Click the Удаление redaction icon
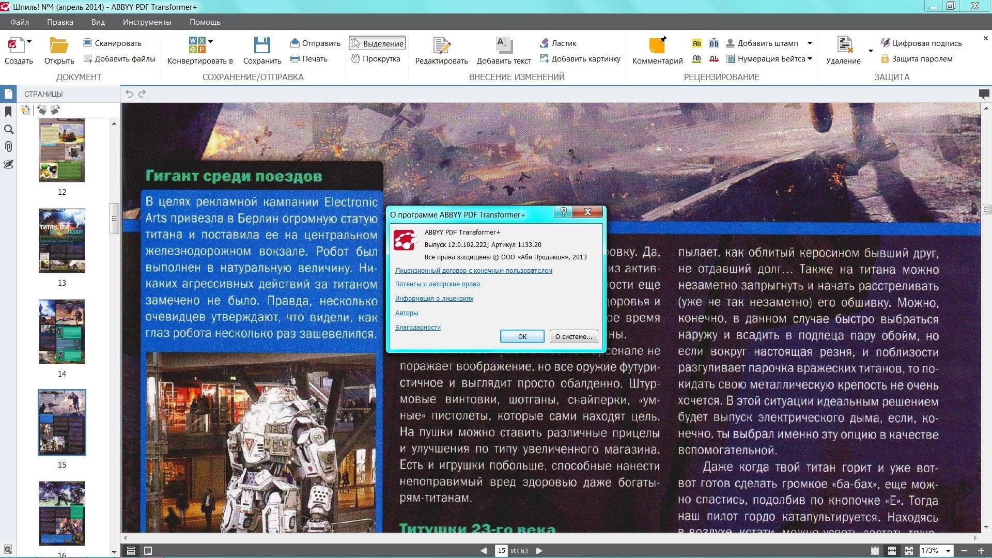 pos(844,45)
